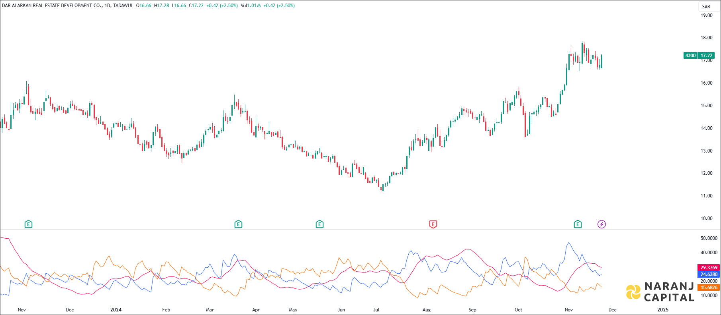Click the 15.00 price axis label

pos(707,106)
